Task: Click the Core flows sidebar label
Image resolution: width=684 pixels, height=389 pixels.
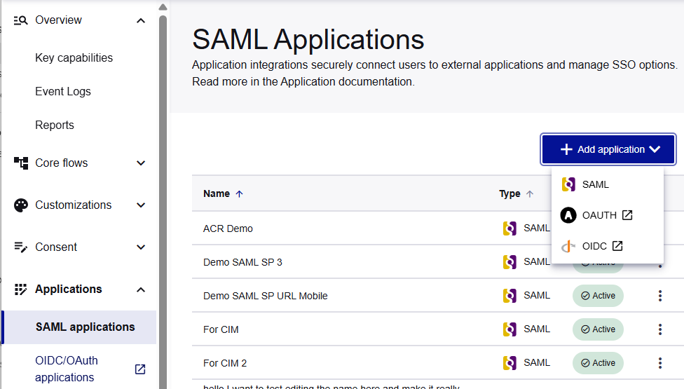Action: [x=62, y=163]
